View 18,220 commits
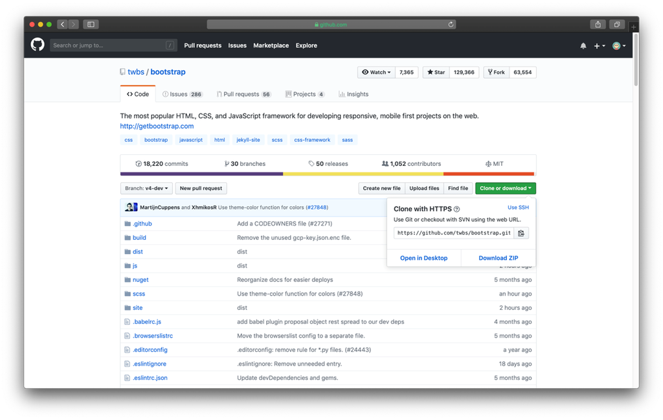This screenshot has width=663, height=420. [x=161, y=164]
